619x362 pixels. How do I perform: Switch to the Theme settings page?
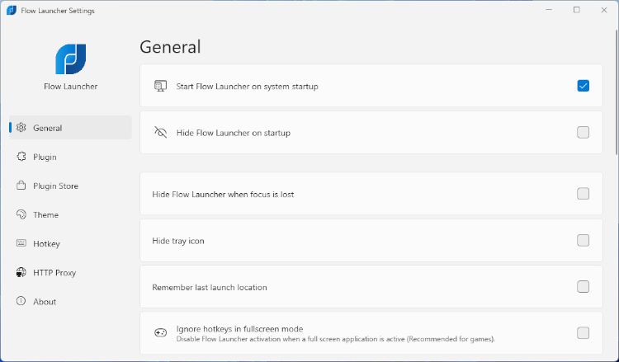pyautogui.click(x=45, y=214)
